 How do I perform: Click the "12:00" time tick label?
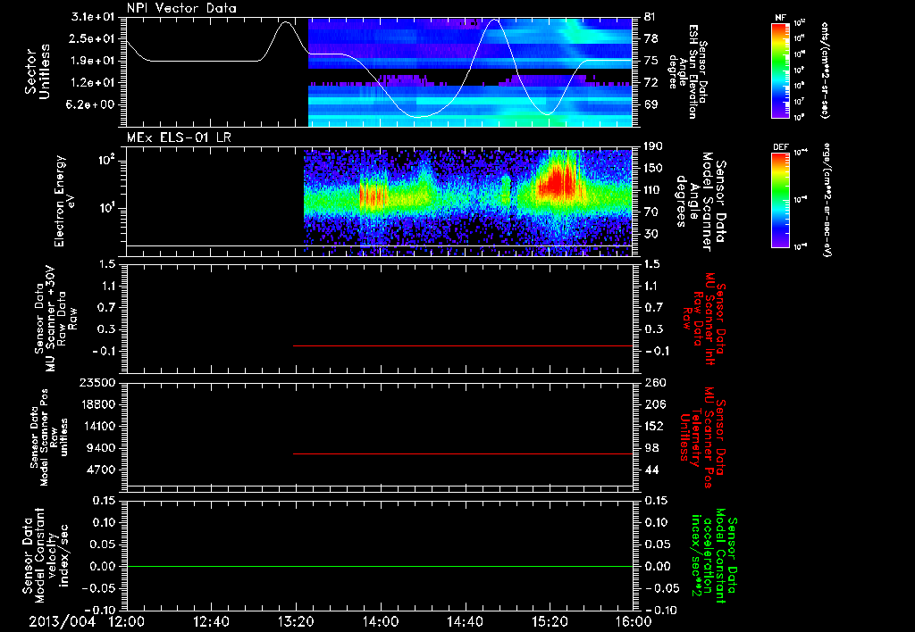(x=127, y=622)
